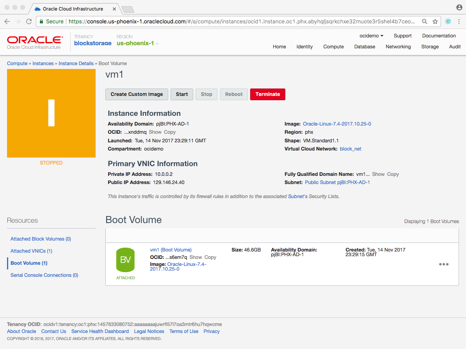Click the Chrome profile icon
The height and width of the screenshot is (349, 466).
[x=459, y=8]
